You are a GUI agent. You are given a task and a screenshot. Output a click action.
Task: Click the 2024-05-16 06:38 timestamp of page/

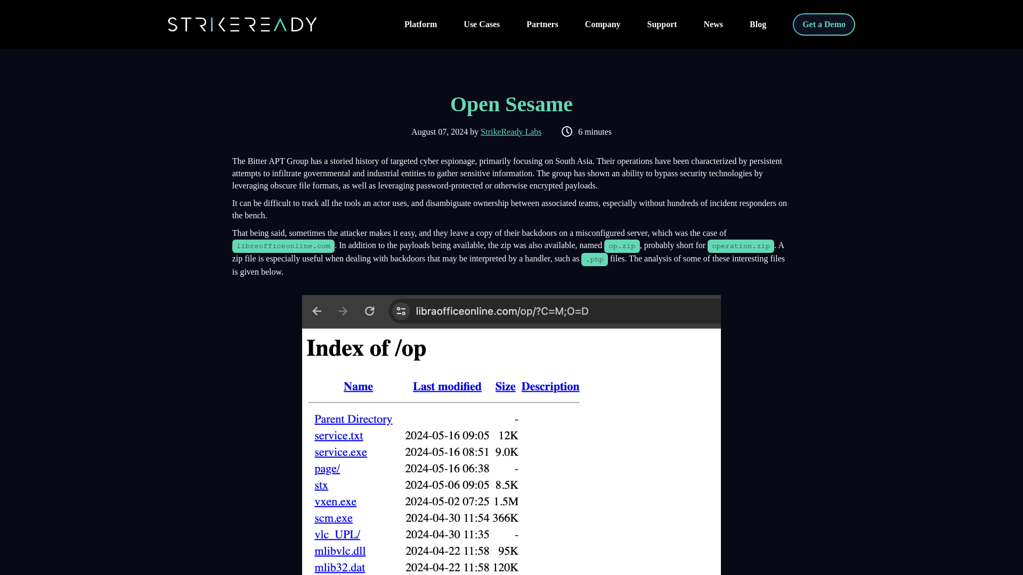447,469
